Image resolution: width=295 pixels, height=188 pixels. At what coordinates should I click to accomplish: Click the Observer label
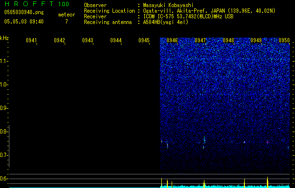(x=95, y=5)
